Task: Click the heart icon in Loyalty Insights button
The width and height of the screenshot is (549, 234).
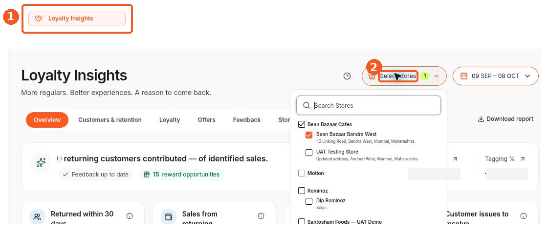Action: [39, 19]
